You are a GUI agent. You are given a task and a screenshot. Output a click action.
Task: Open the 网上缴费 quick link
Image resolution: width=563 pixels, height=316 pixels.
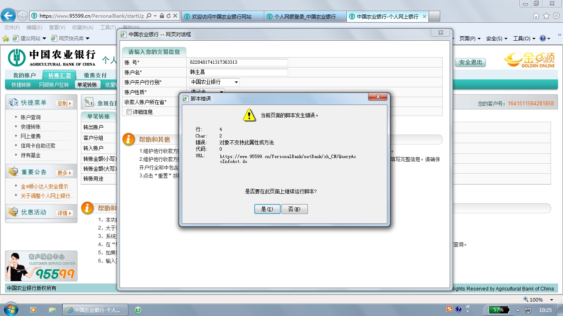[x=31, y=136]
